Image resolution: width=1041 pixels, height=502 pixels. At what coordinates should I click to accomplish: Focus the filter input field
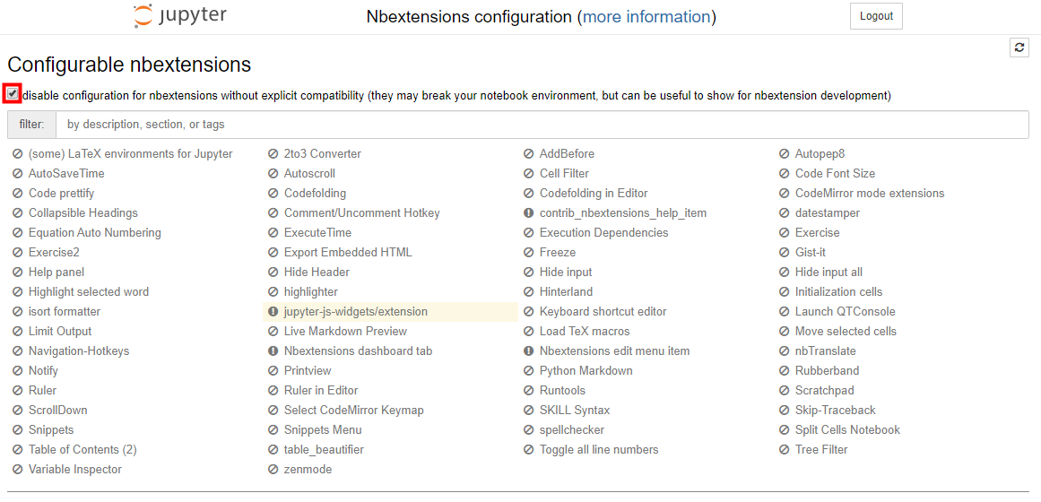click(x=542, y=125)
